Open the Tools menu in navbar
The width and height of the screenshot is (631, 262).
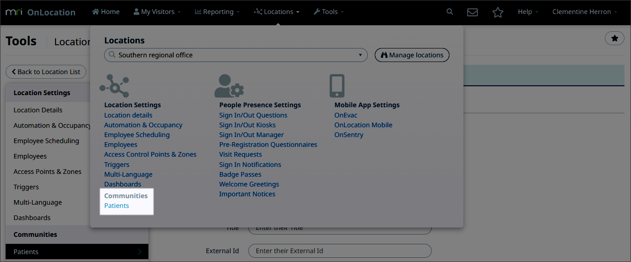pos(329,12)
